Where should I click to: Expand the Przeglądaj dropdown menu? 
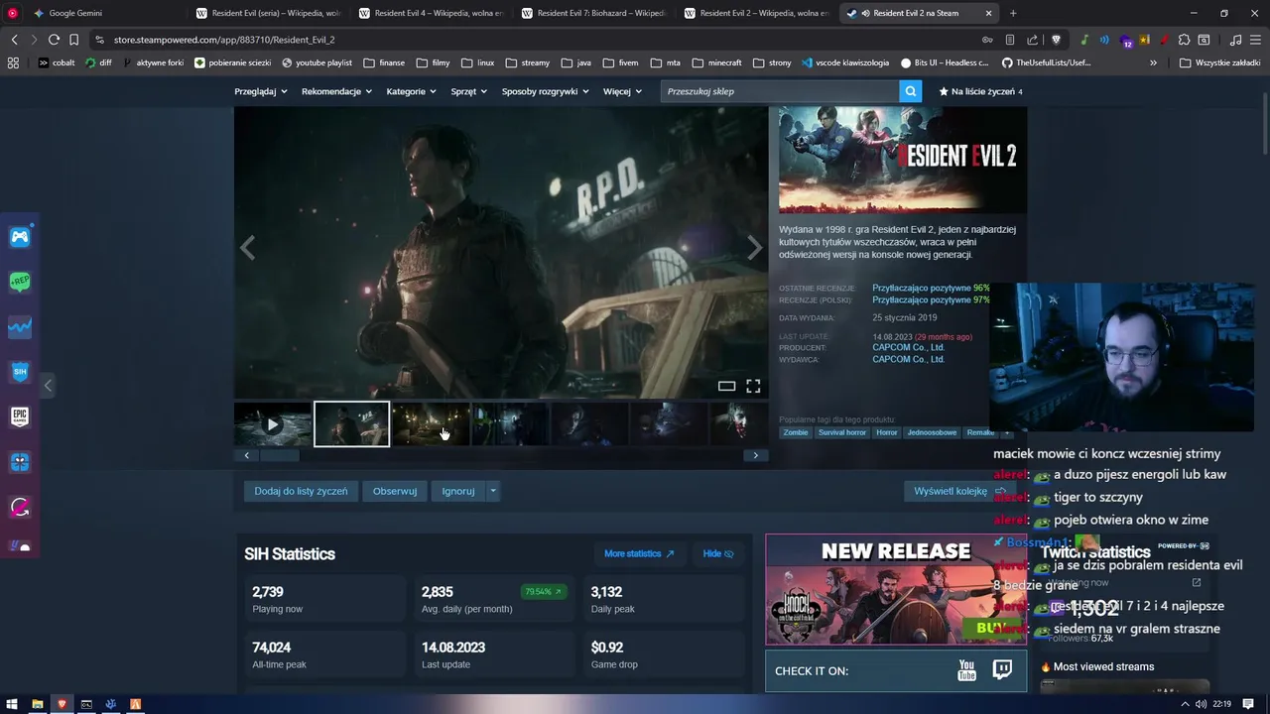261,91
